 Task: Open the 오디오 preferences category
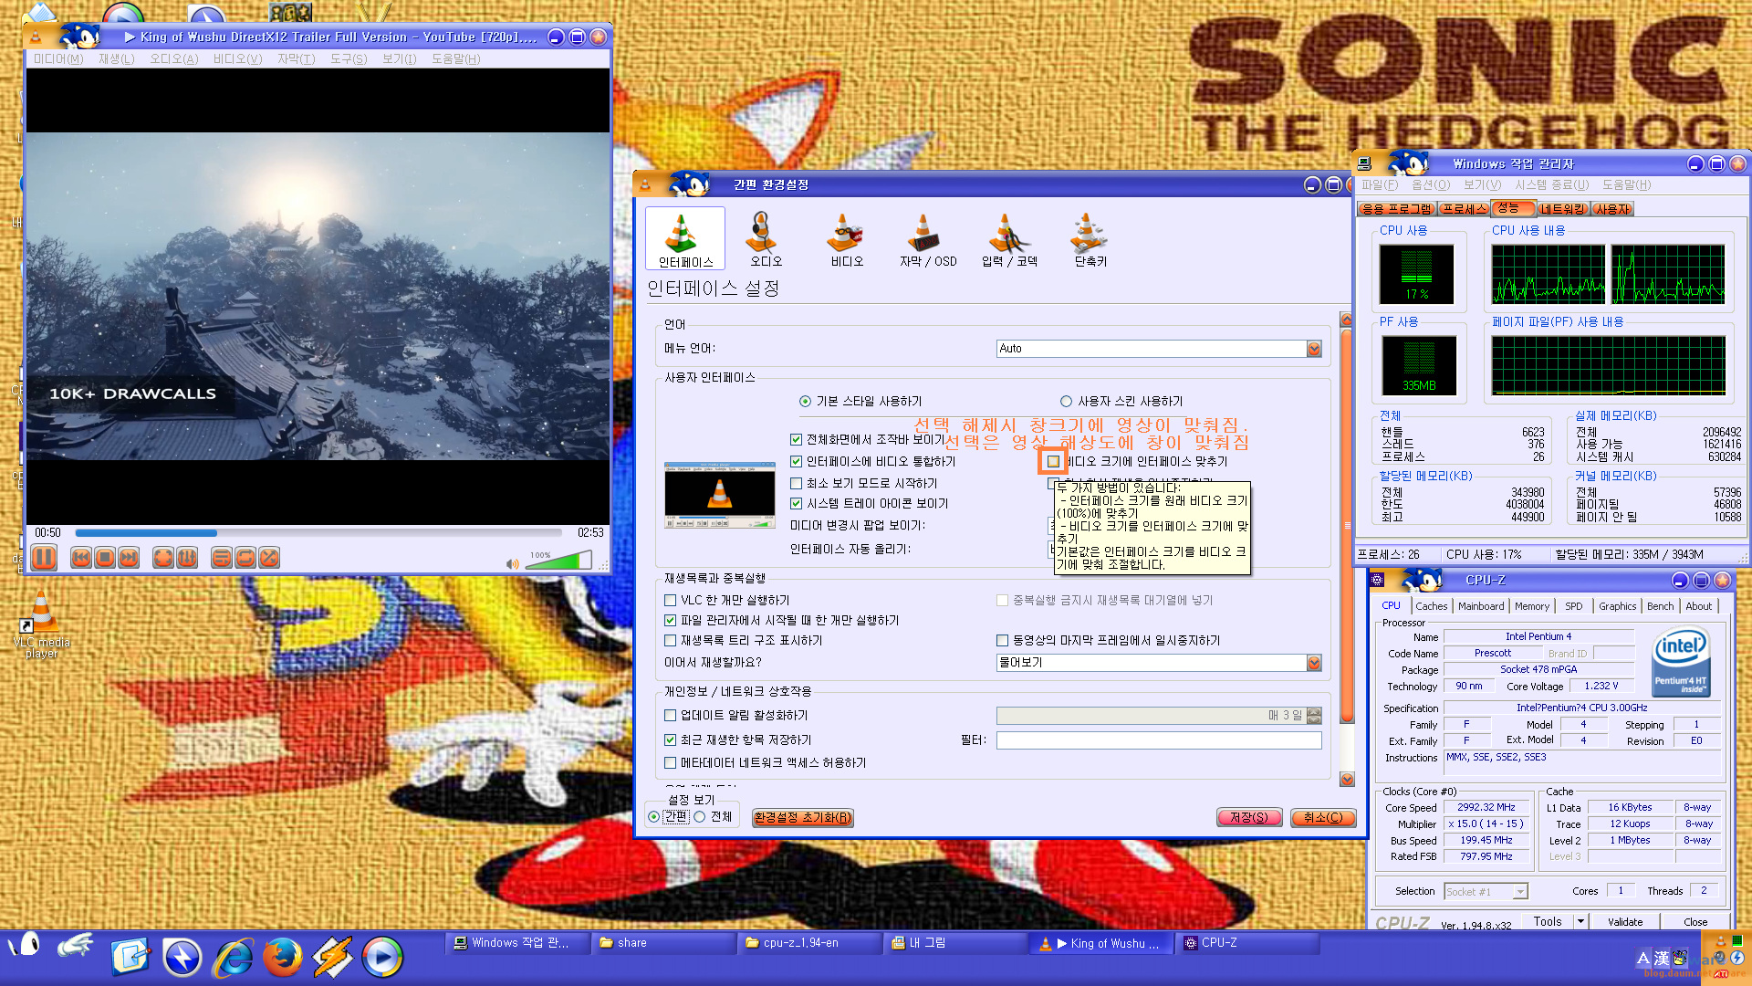tap(765, 240)
